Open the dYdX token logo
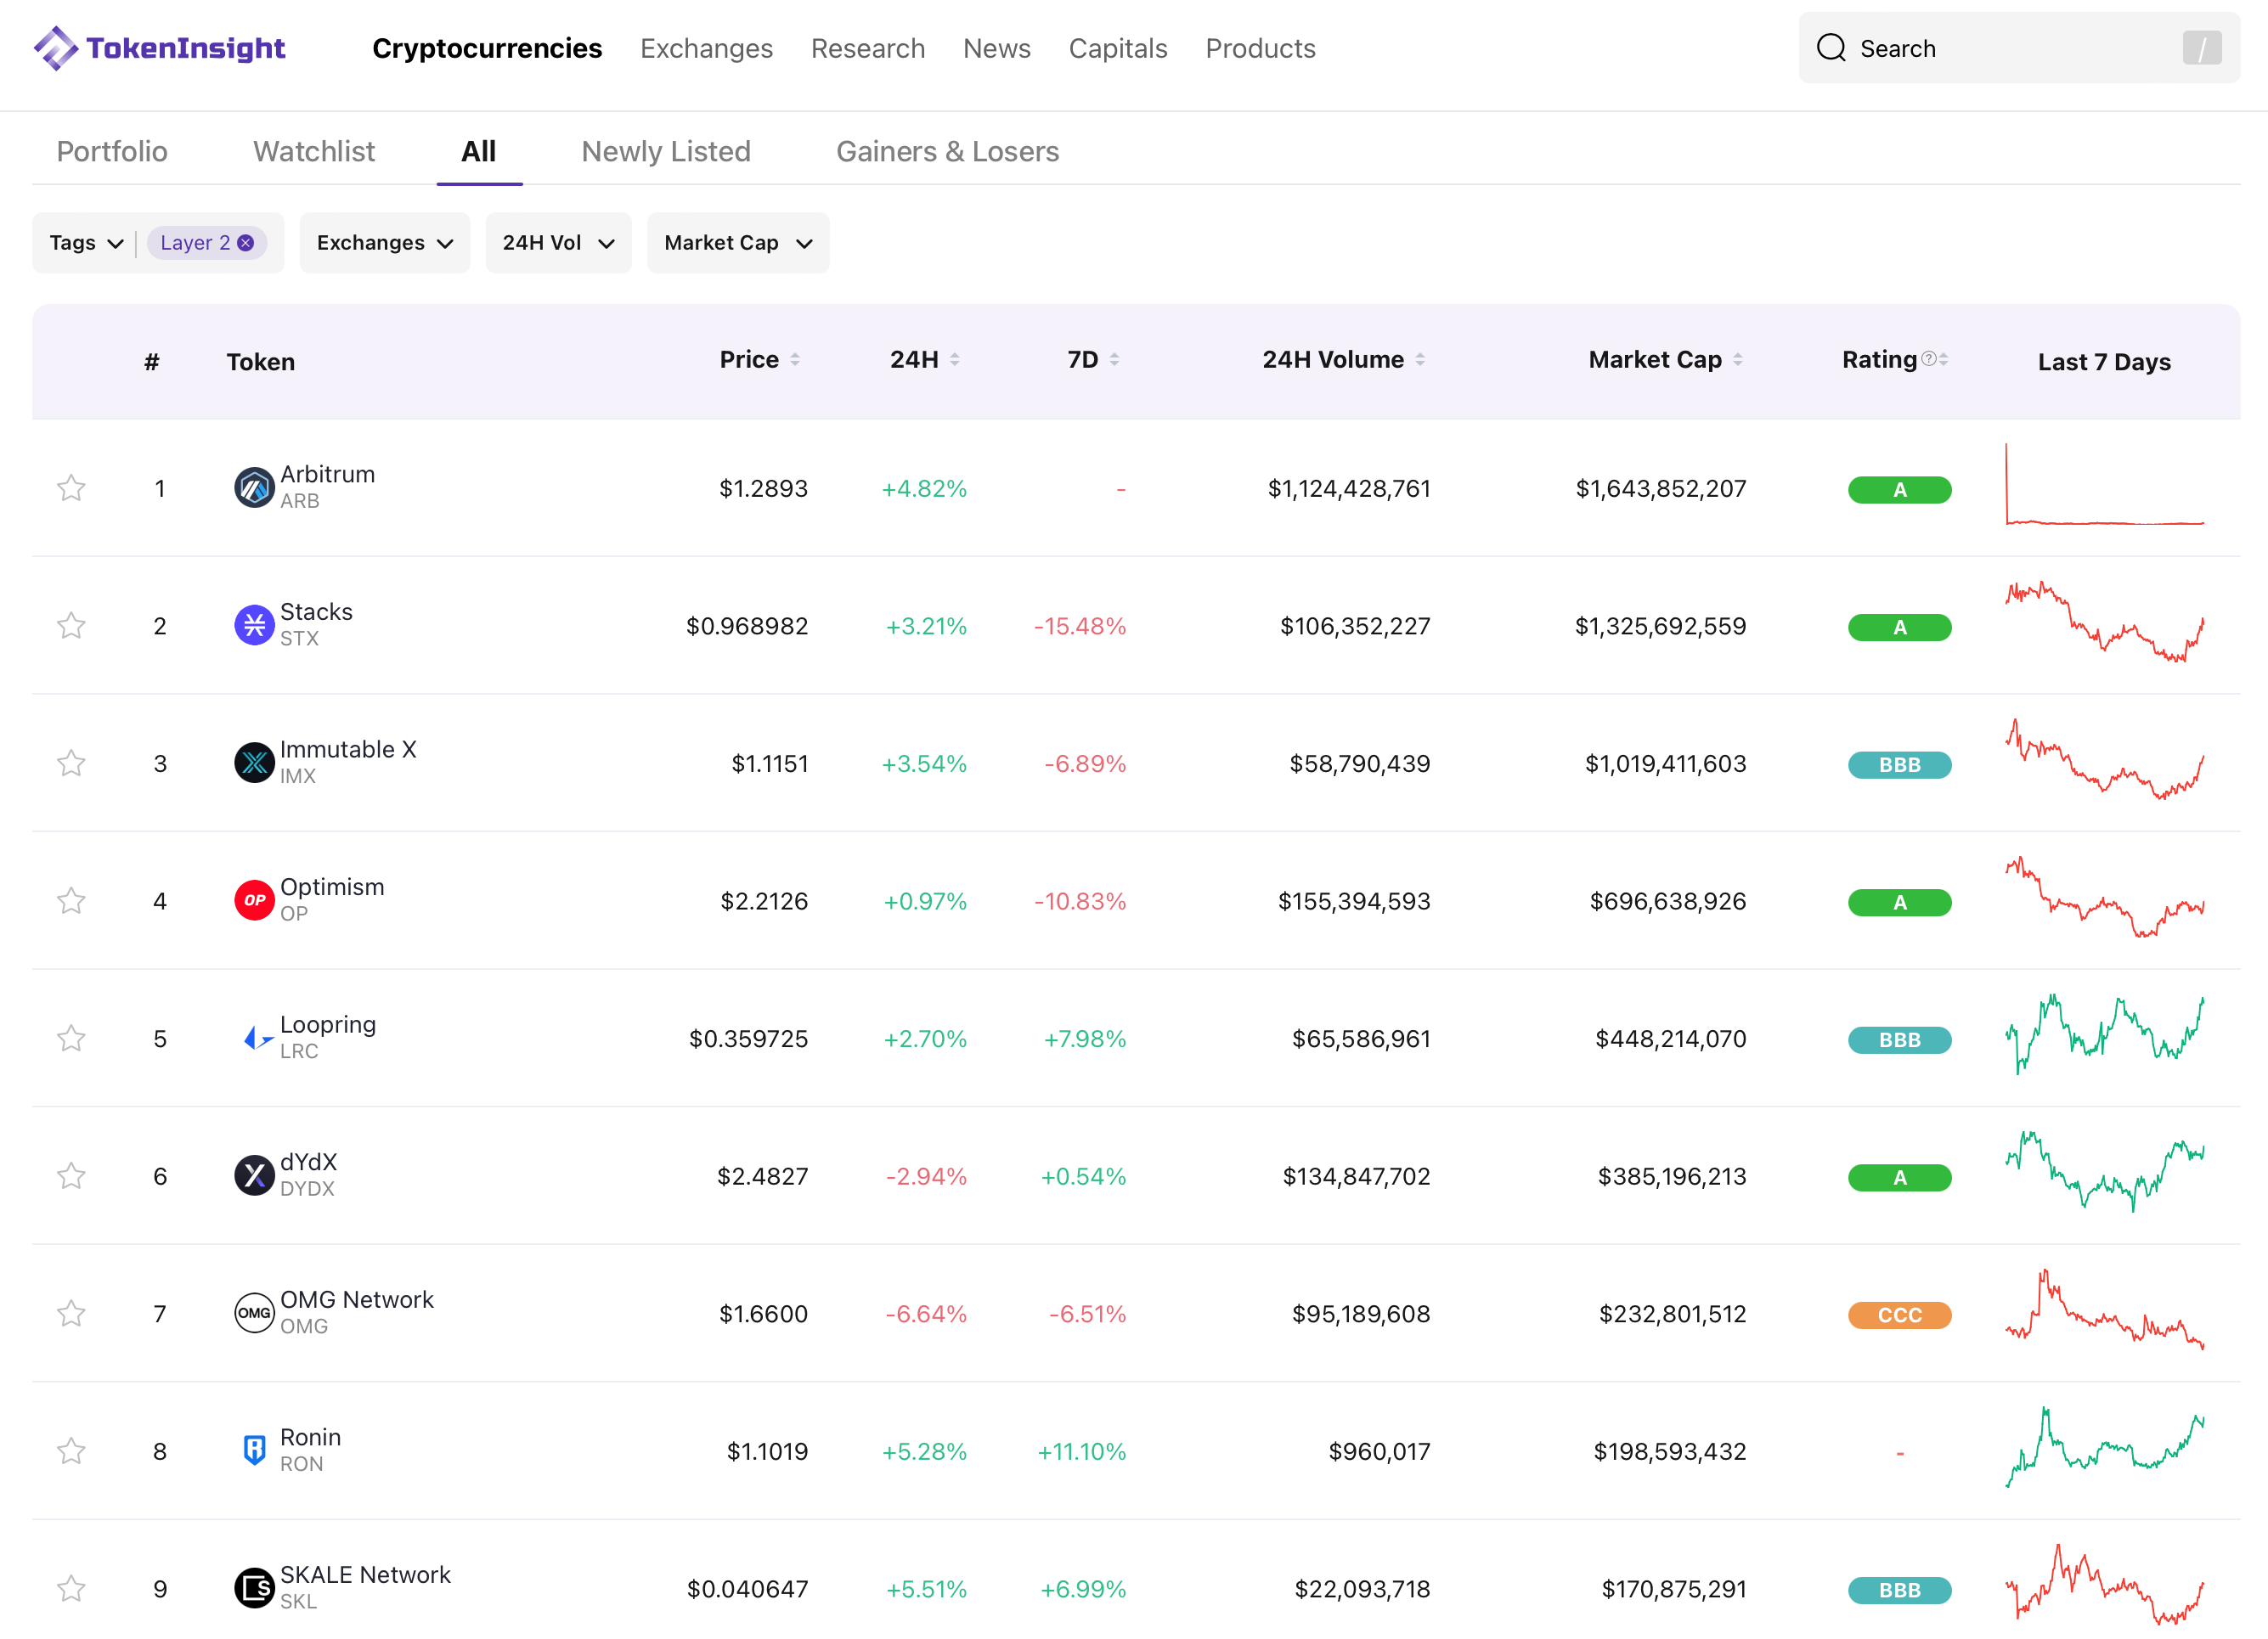This screenshot has height=1639, width=2268. (x=254, y=1176)
